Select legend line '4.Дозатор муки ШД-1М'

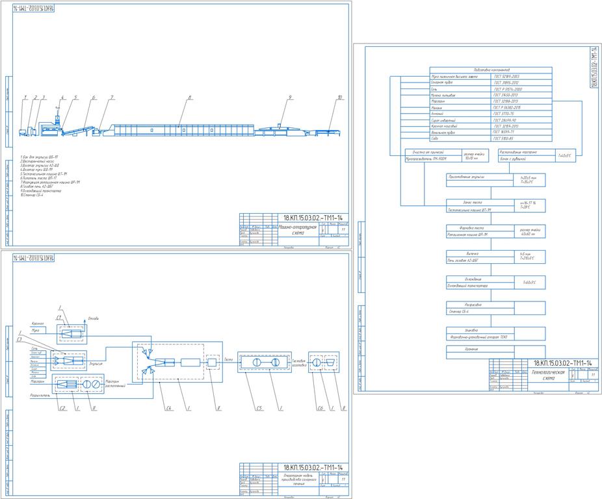[x=36, y=170]
